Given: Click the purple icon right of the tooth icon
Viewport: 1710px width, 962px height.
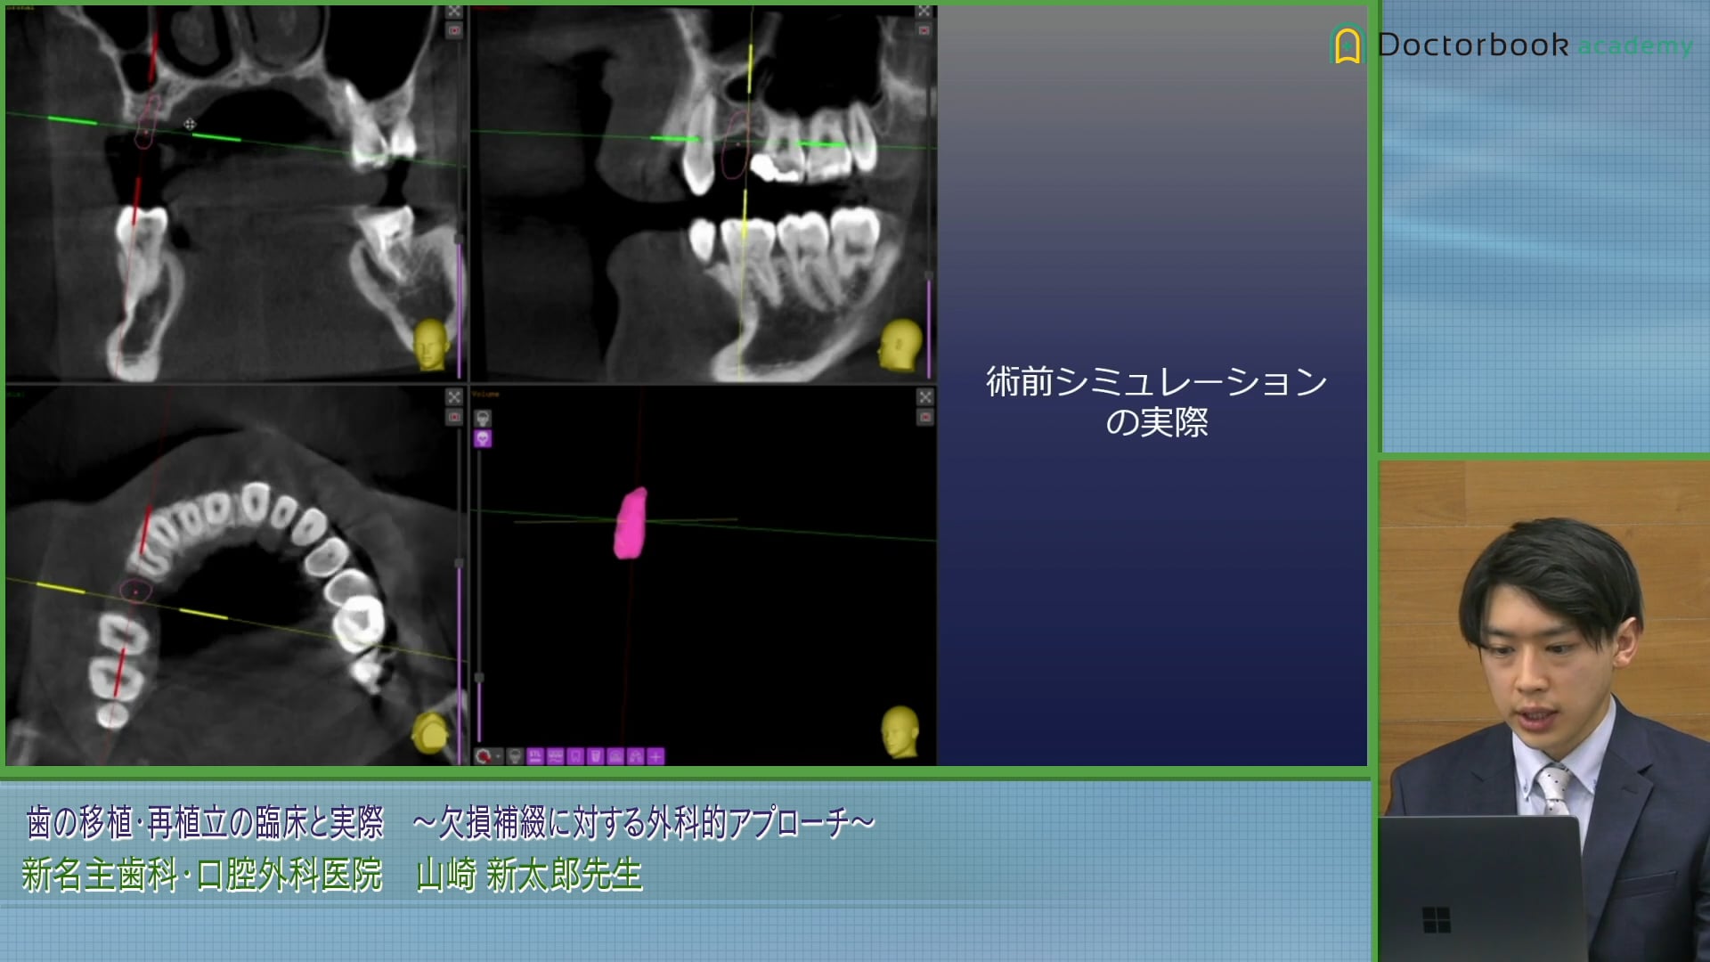Looking at the screenshot, I should click(596, 756).
